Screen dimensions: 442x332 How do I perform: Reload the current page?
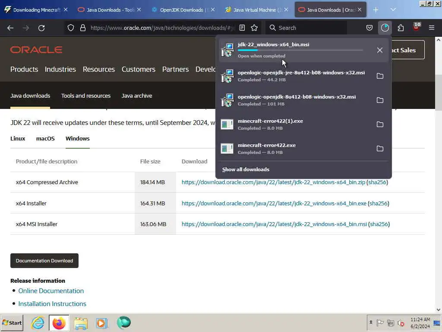tap(41, 28)
